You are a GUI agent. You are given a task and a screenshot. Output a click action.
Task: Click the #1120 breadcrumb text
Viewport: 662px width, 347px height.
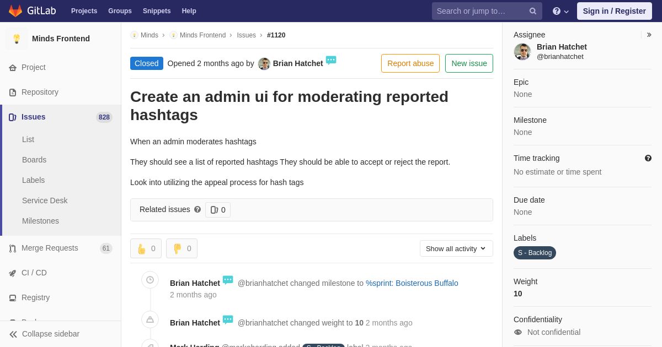pos(276,35)
